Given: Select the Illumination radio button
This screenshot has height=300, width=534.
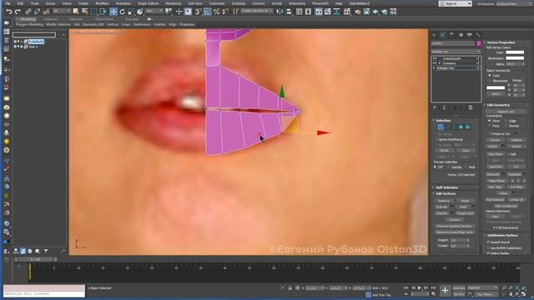Looking at the screenshot, I should coord(490,81).
